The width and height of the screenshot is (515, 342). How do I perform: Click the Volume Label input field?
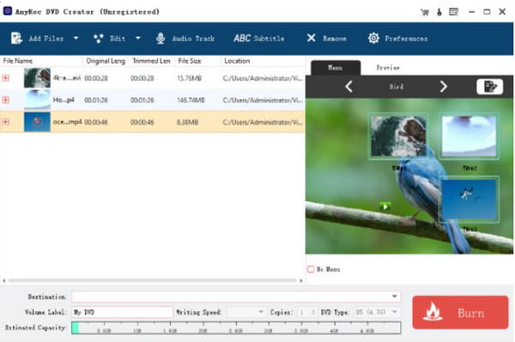click(x=122, y=312)
